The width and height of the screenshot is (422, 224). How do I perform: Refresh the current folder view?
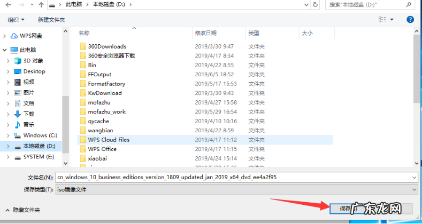(x=315, y=5)
